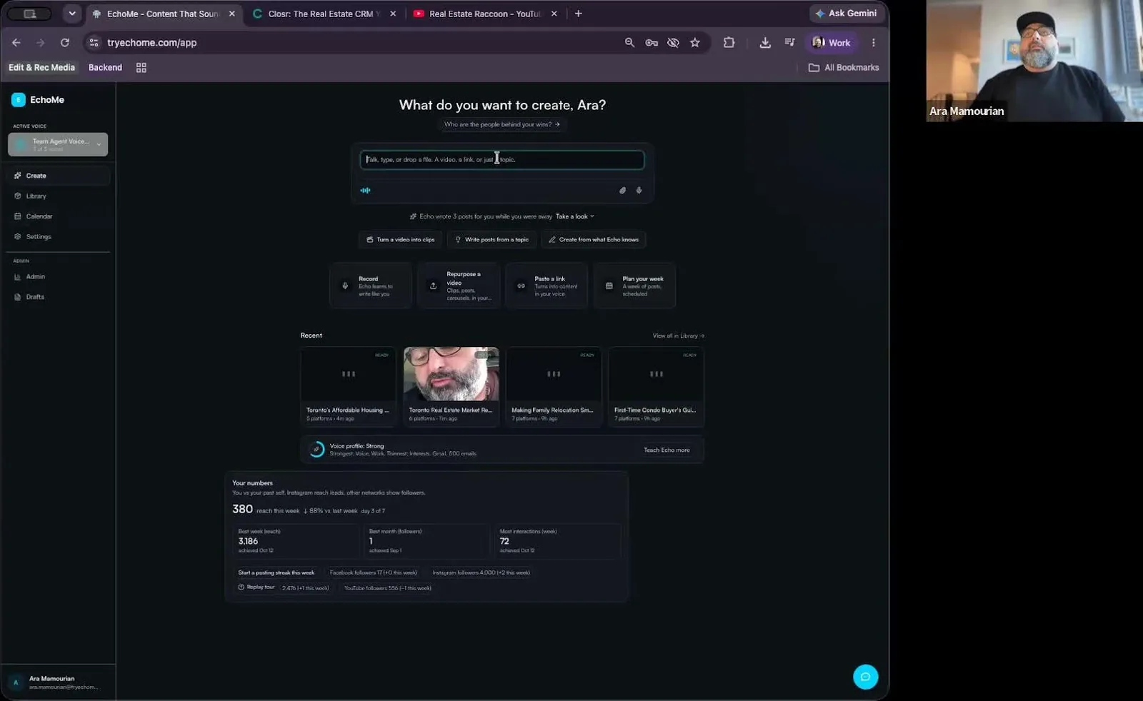Click the Chrome downloads icon
1143x701 pixels.
[764, 43]
